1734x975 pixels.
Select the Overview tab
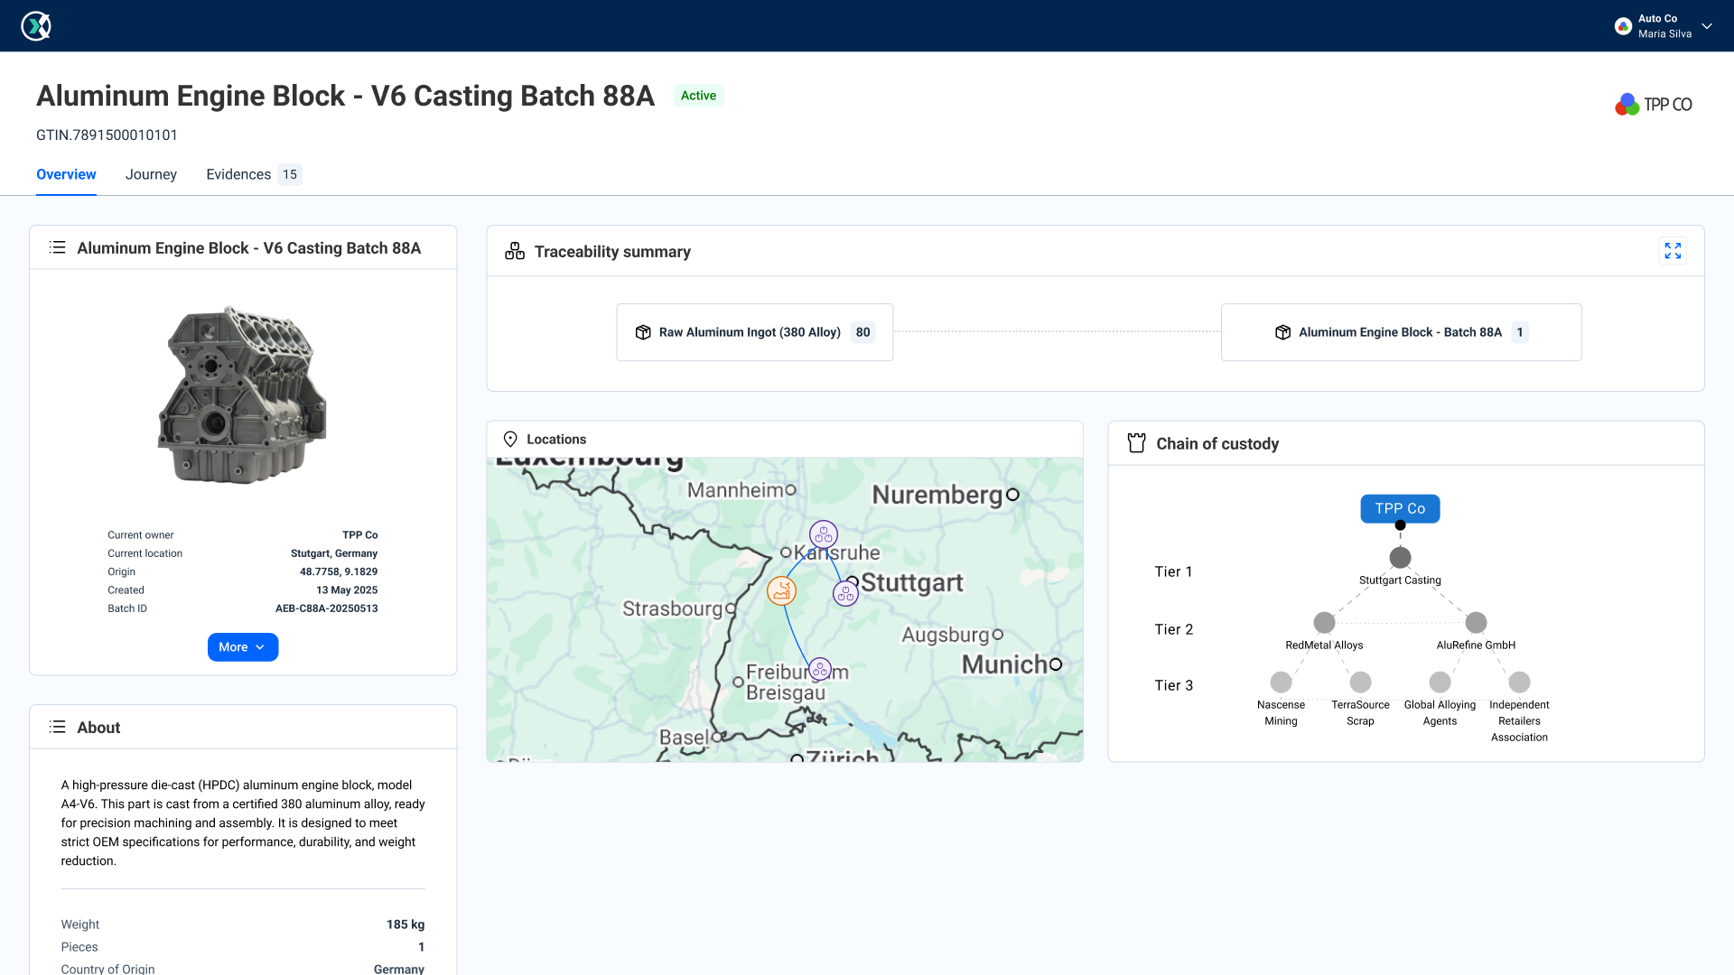click(66, 174)
